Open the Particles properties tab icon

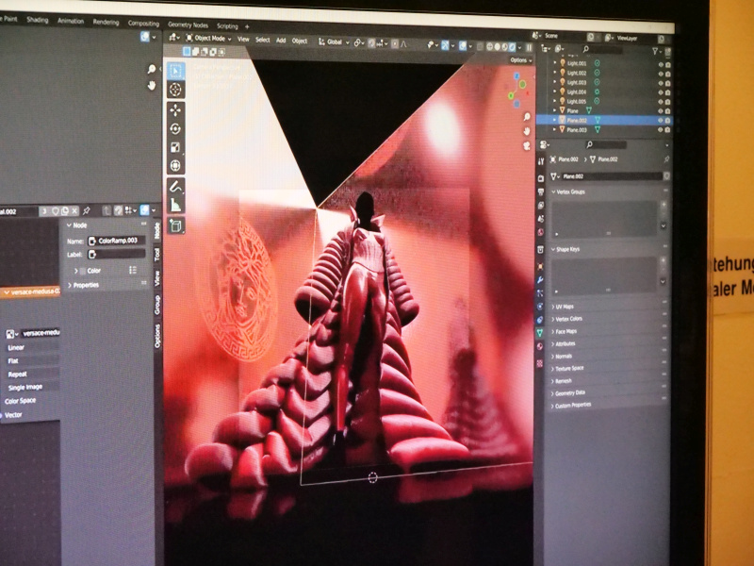540,293
